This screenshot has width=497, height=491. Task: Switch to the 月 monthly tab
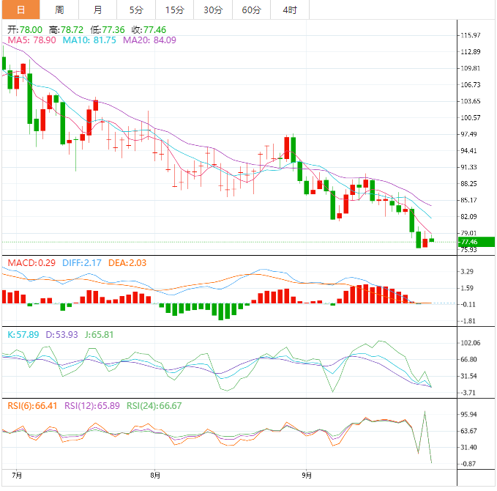coord(97,10)
